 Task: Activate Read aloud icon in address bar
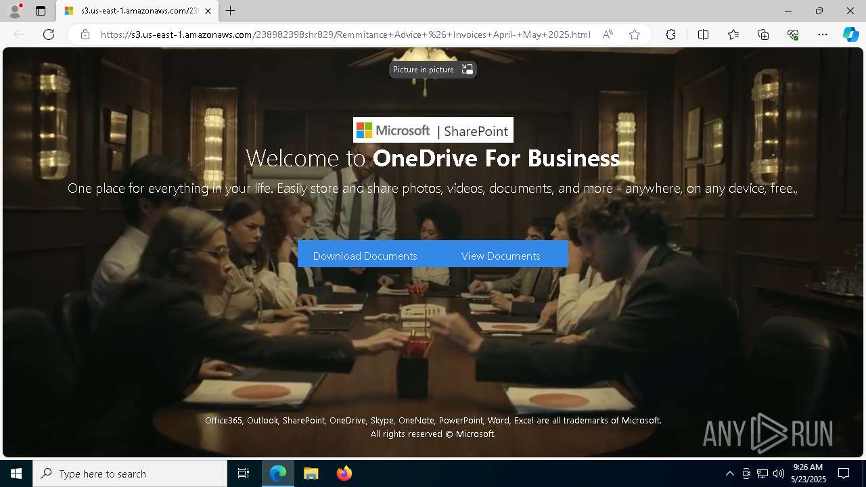click(x=608, y=34)
